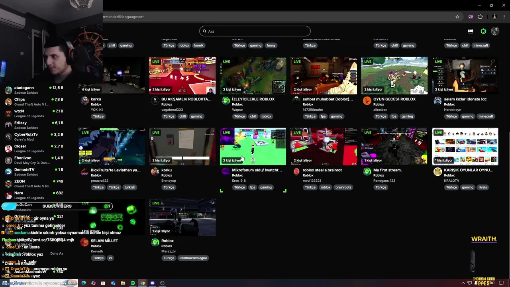The image size is (510, 287).
Task: Select minecraft tag under Herobirayn stream
Action: [486, 116]
